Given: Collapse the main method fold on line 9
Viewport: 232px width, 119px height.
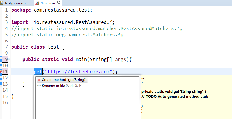Looking at the screenshot, I should tap(9, 59).
